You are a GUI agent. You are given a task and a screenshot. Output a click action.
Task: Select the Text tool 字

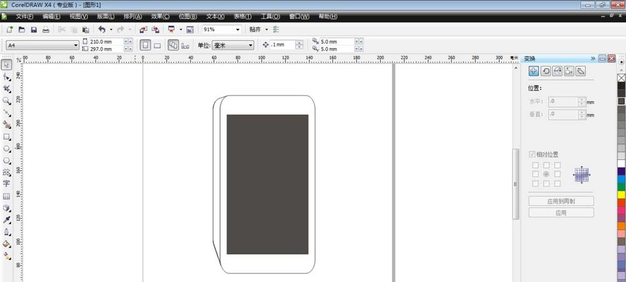pos(6,183)
